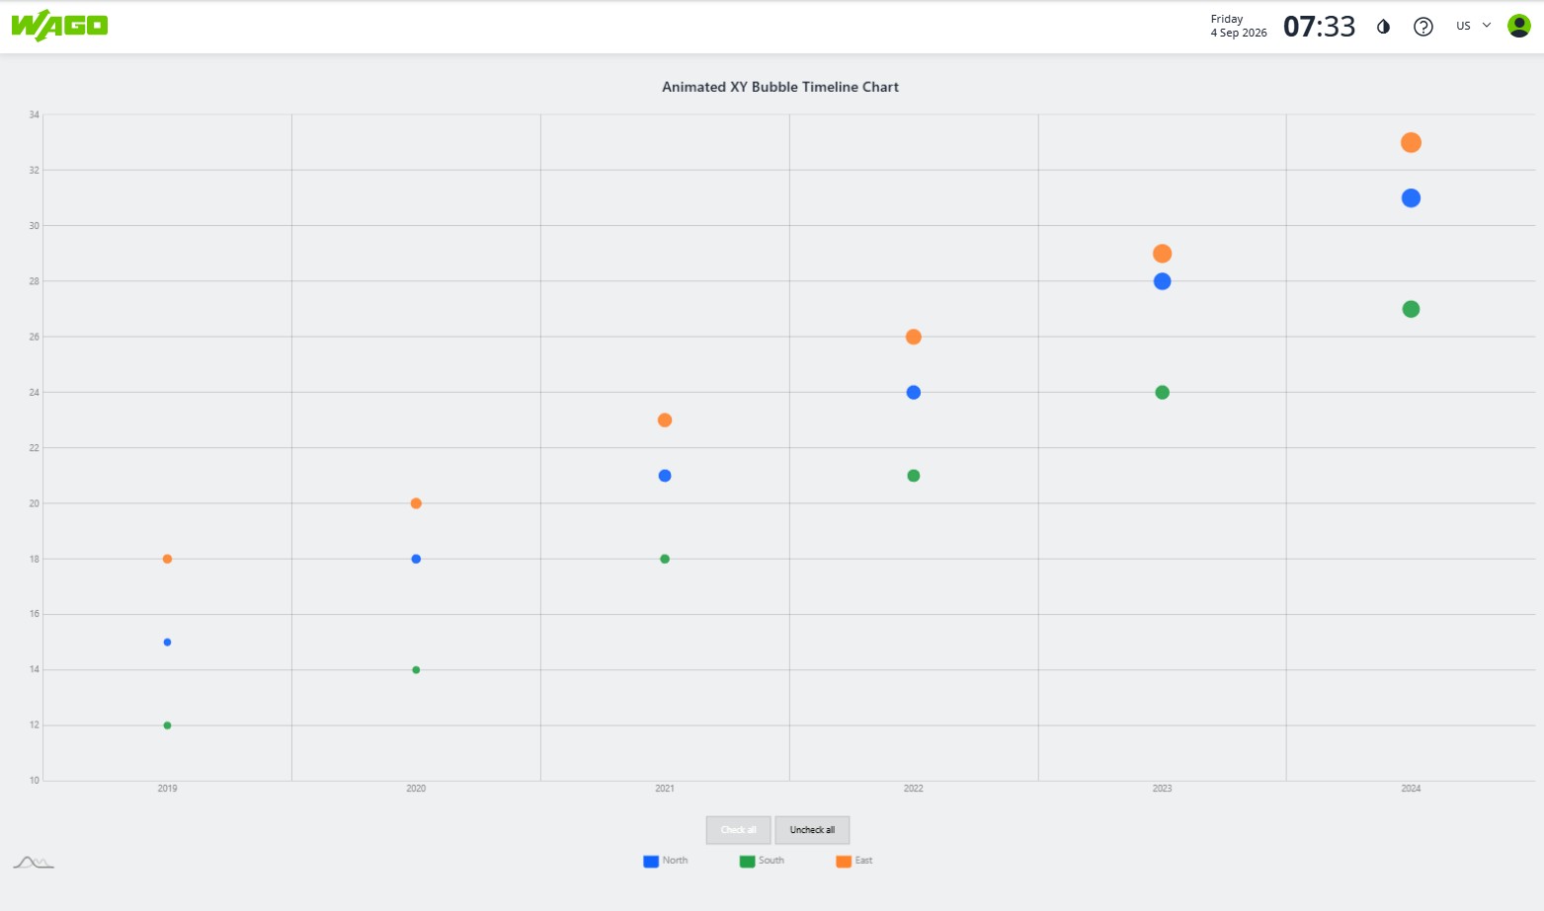The image size is (1544, 911).
Task: Open the user profile avatar
Action: pyautogui.click(x=1519, y=26)
